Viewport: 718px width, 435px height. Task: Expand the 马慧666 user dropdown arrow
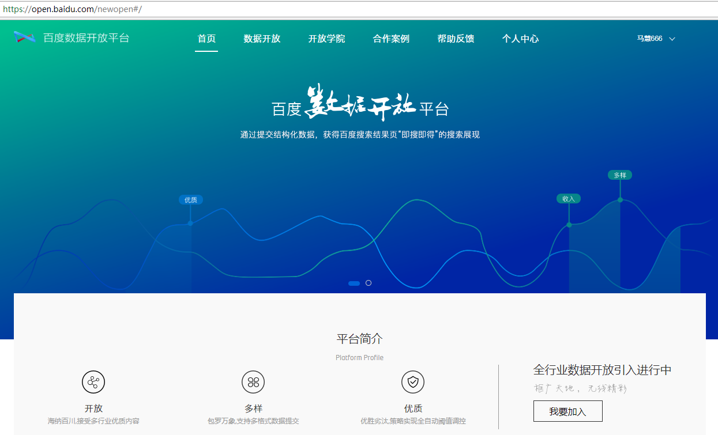672,39
